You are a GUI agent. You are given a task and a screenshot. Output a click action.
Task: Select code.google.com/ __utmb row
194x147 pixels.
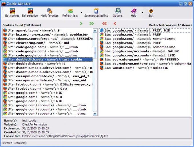[48, 51]
